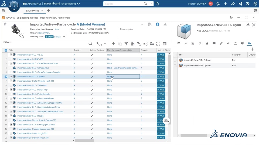Open the tag (6WTags) icon
259x145 pixels.
point(157,3)
